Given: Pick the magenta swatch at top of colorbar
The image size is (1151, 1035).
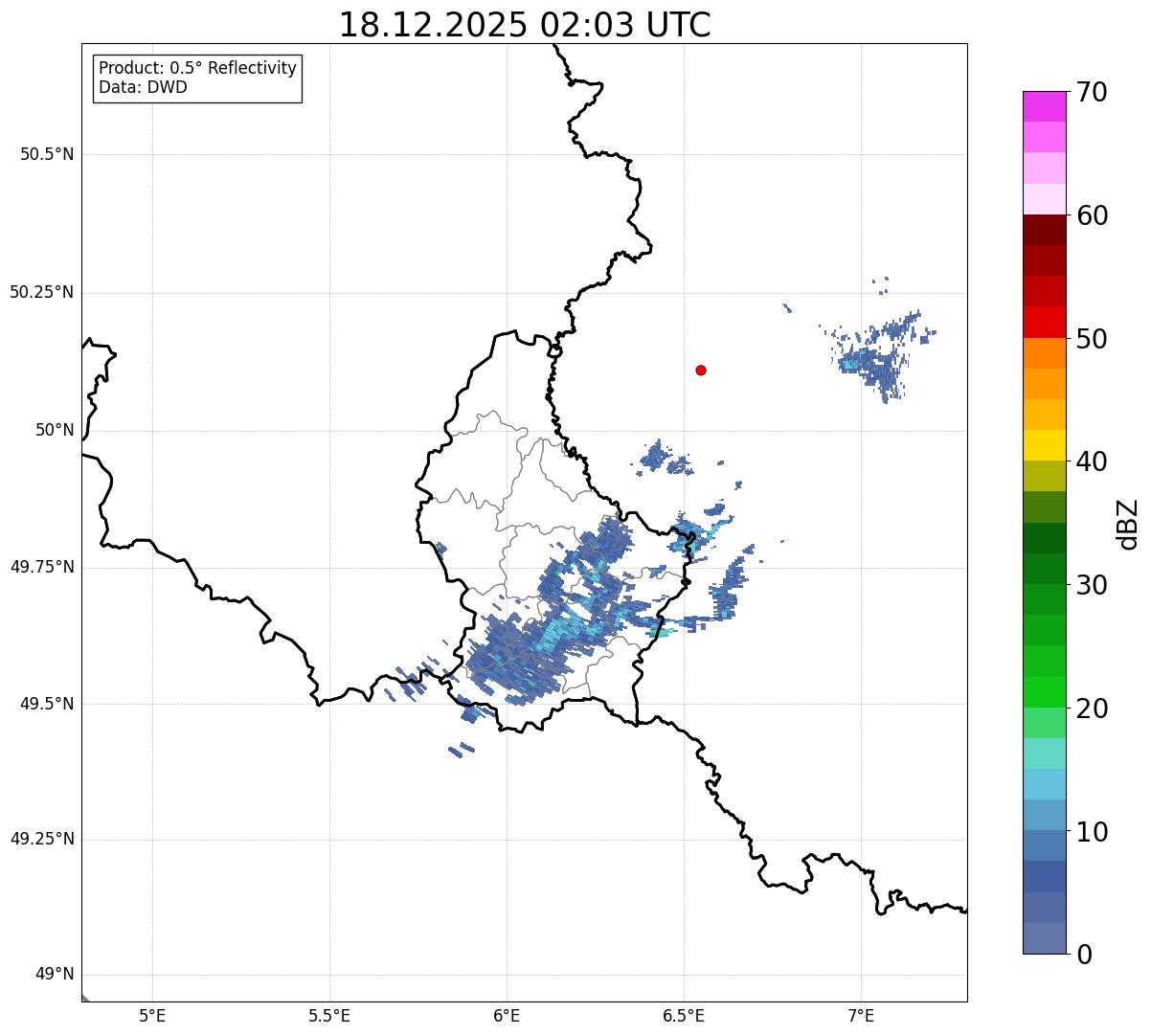Looking at the screenshot, I should pos(1044,106).
